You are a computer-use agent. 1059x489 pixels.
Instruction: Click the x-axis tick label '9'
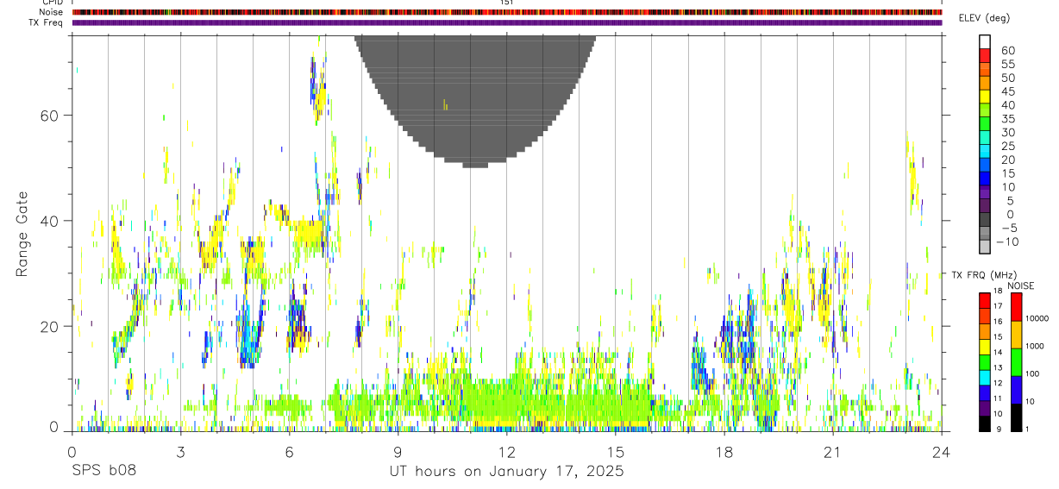coord(398,451)
